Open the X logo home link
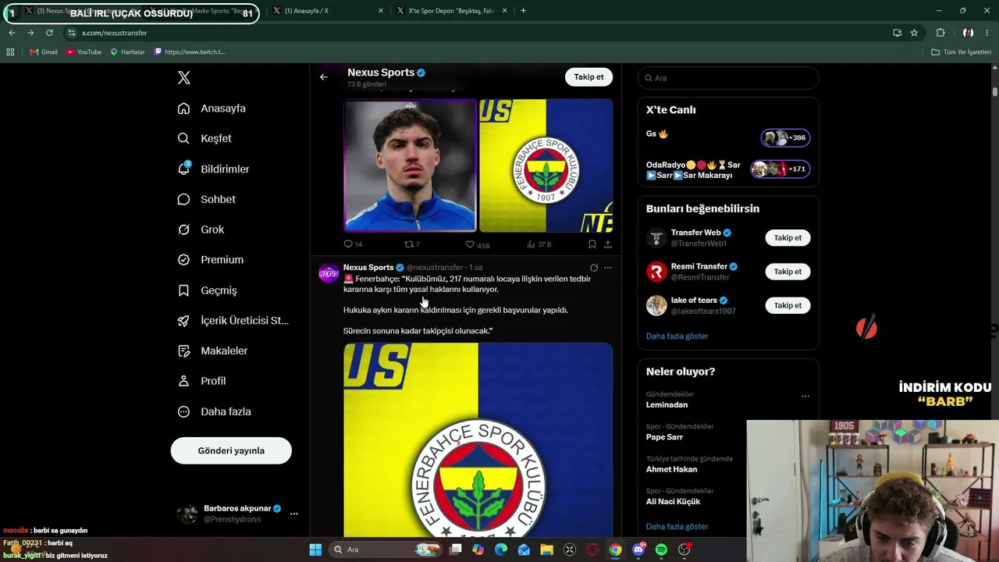The width and height of the screenshot is (999, 562). 184,78
